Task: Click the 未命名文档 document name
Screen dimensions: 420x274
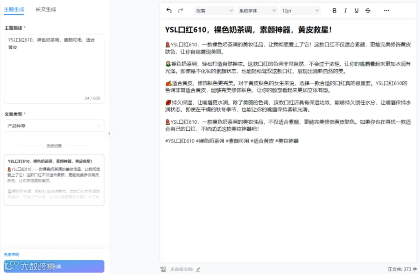Action: pos(182,269)
